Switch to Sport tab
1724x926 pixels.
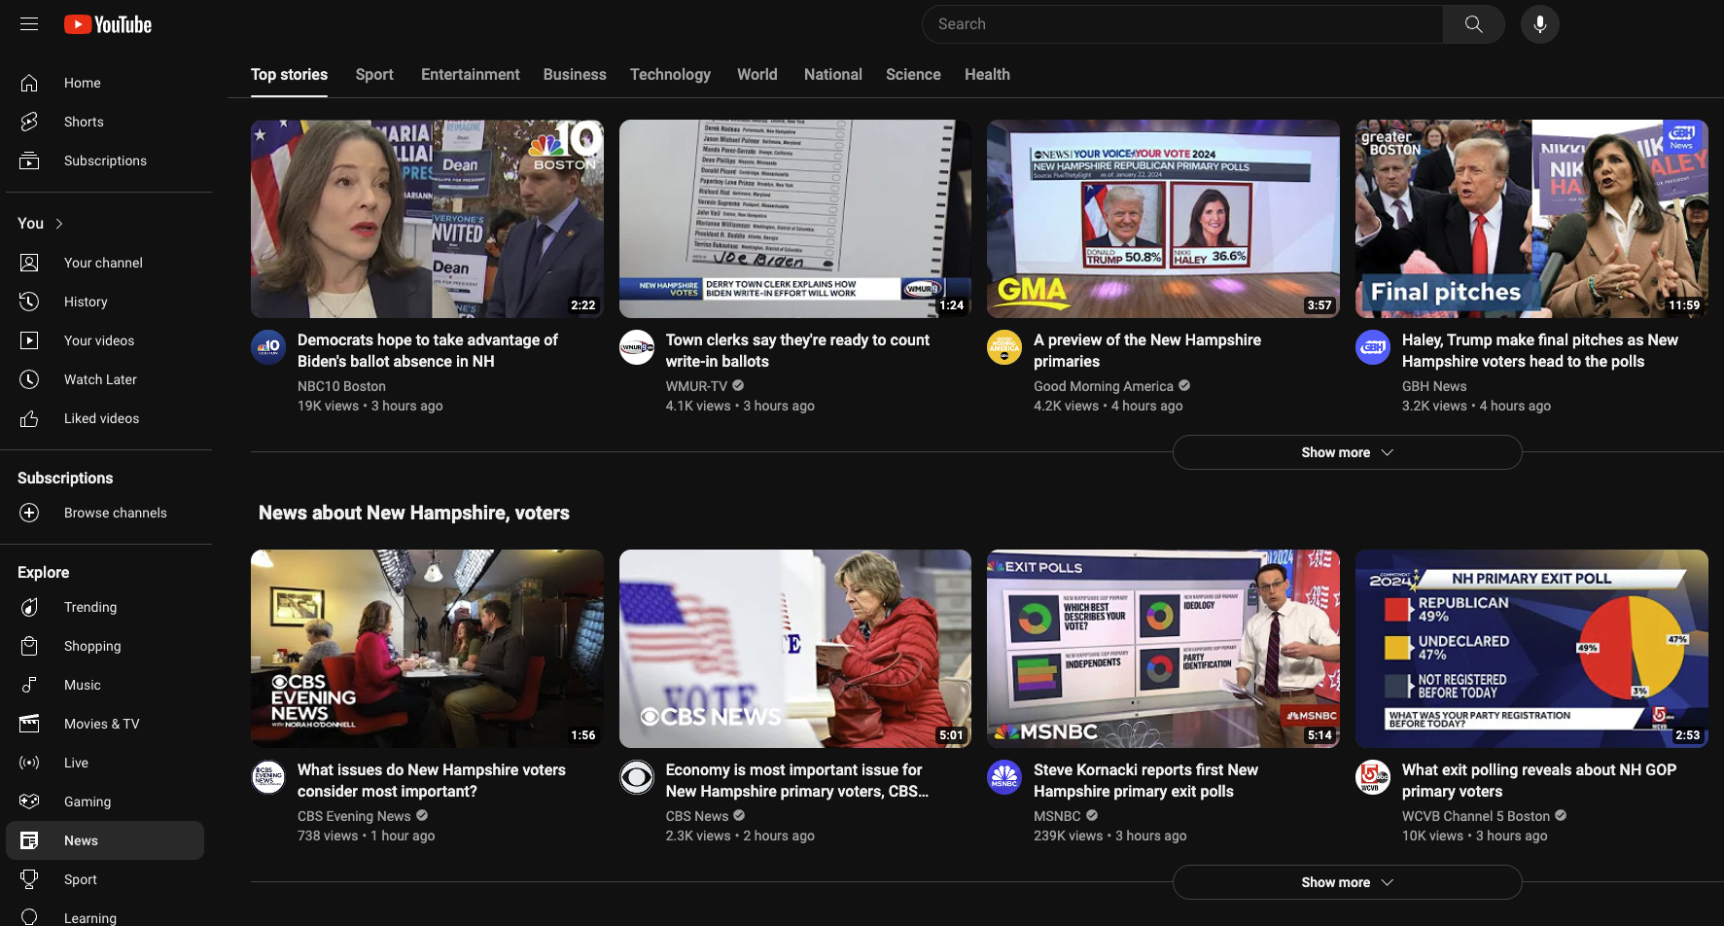(374, 75)
